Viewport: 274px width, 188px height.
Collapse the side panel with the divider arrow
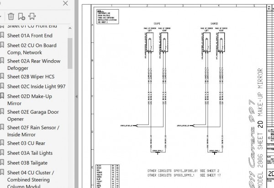point(76,96)
